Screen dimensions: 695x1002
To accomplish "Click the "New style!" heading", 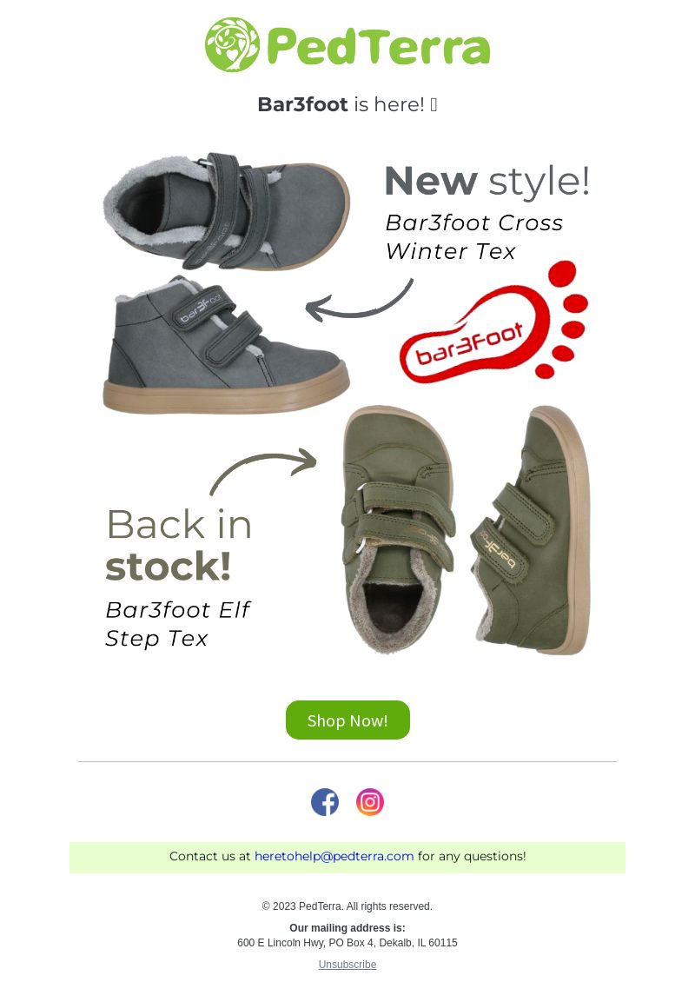I will click(x=486, y=181).
